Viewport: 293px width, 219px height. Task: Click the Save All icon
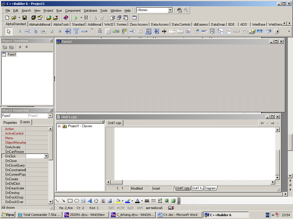pyautogui.click(x=34, y=18)
